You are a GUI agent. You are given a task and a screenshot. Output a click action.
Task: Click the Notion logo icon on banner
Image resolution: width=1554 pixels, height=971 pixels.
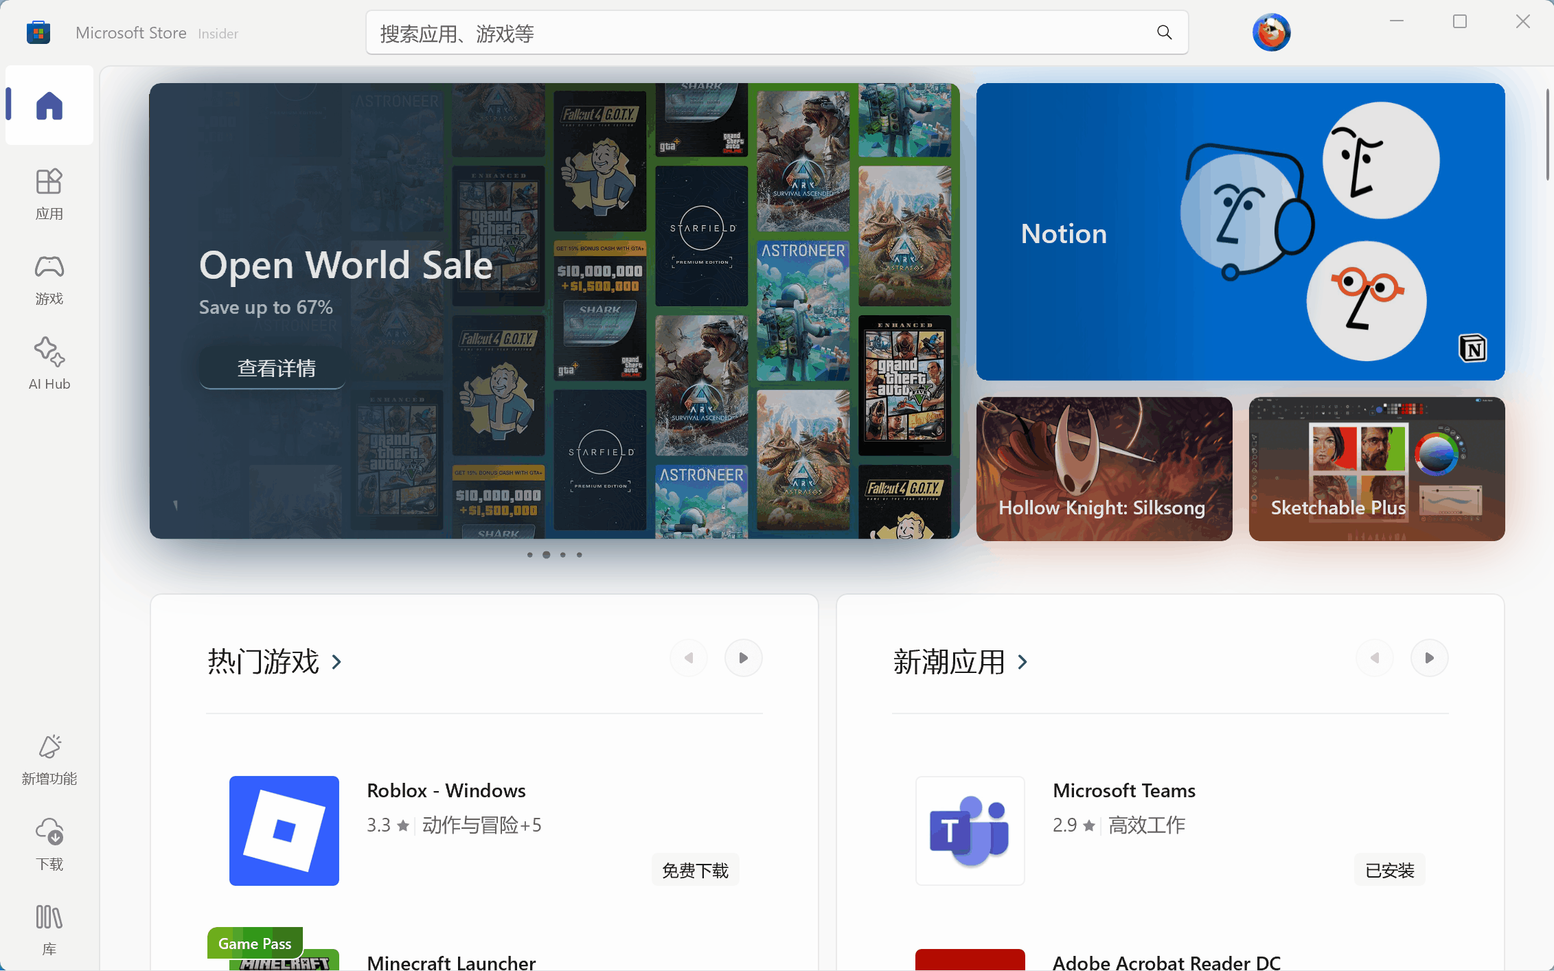1472,348
